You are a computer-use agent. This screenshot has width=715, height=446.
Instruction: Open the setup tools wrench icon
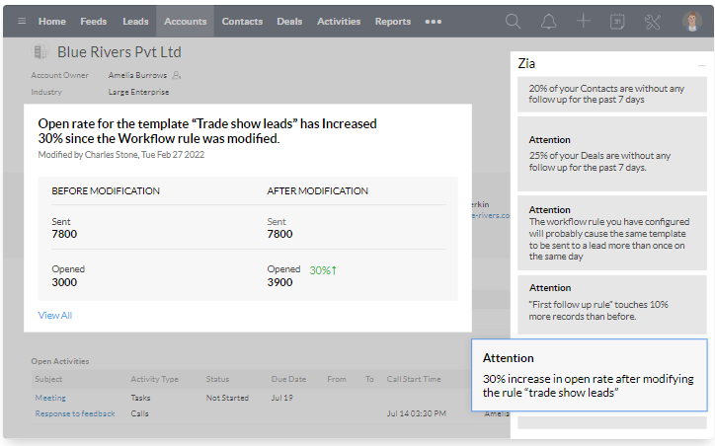pos(653,22)
